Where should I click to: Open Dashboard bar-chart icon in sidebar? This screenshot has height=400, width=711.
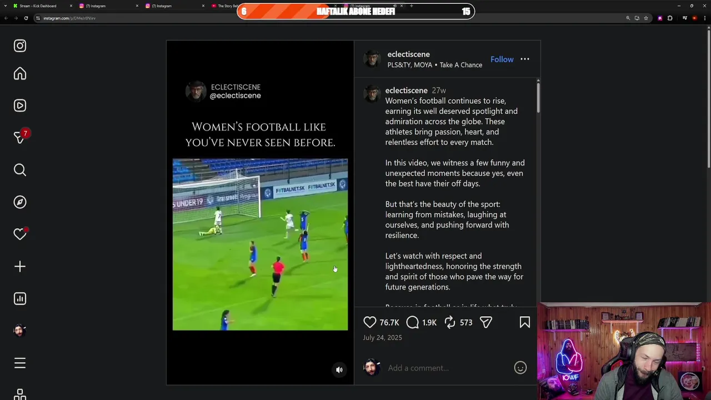coord(20,299)
